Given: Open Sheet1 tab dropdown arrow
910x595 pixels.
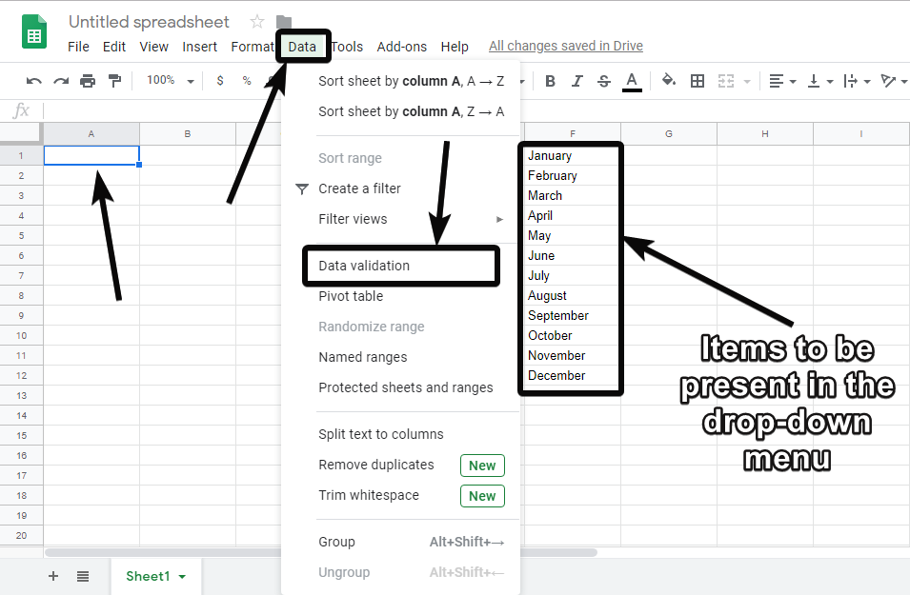Looking at the screenshot, I should point(182,577).
